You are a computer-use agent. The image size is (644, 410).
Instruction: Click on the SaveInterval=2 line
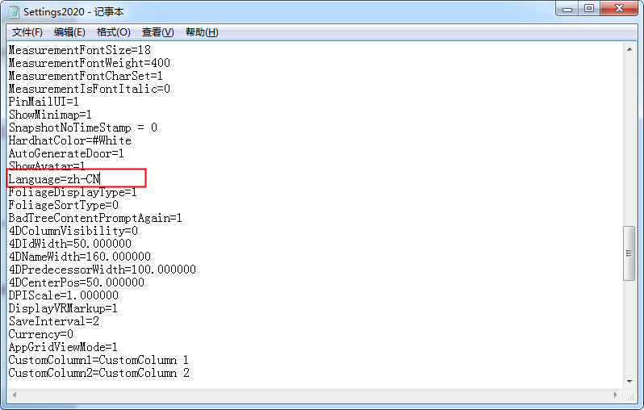(x=53, y=321)
